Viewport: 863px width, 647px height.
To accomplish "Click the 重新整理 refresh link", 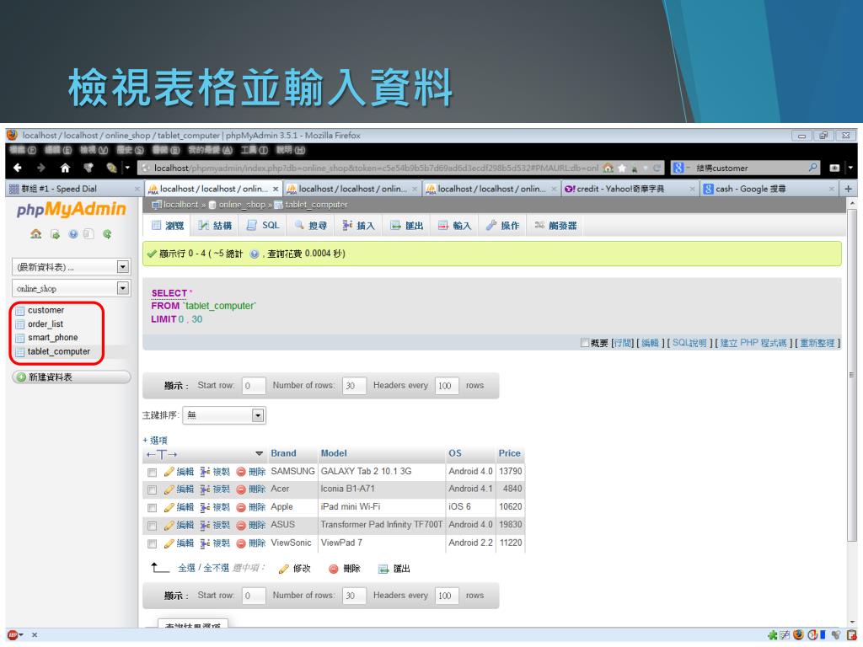I will coord(817,343).
